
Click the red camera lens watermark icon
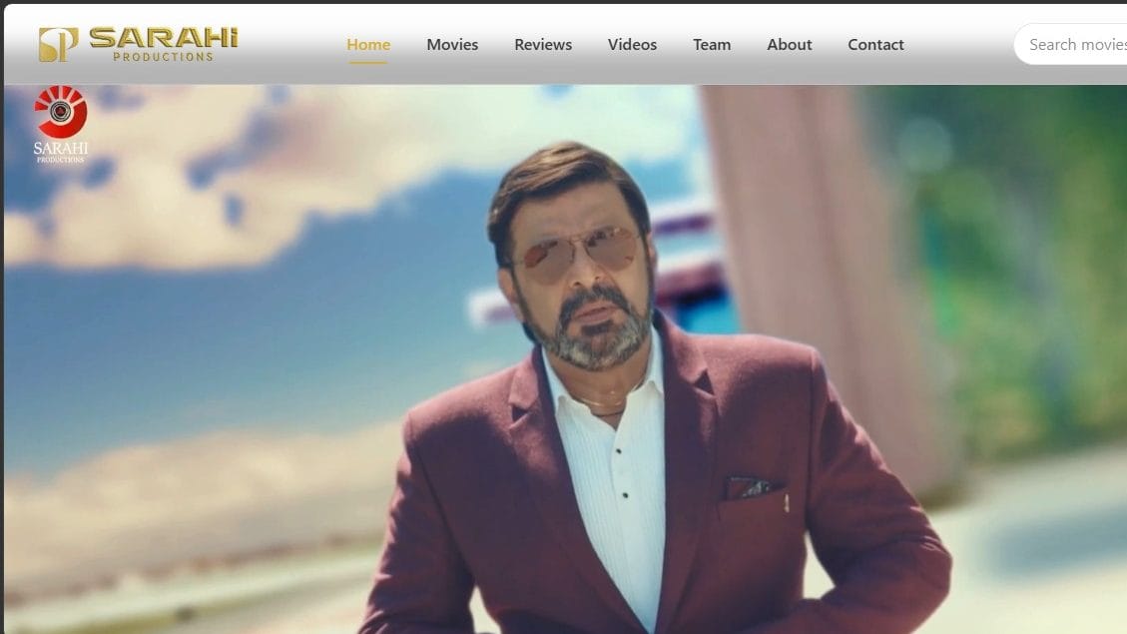point(61,111)
